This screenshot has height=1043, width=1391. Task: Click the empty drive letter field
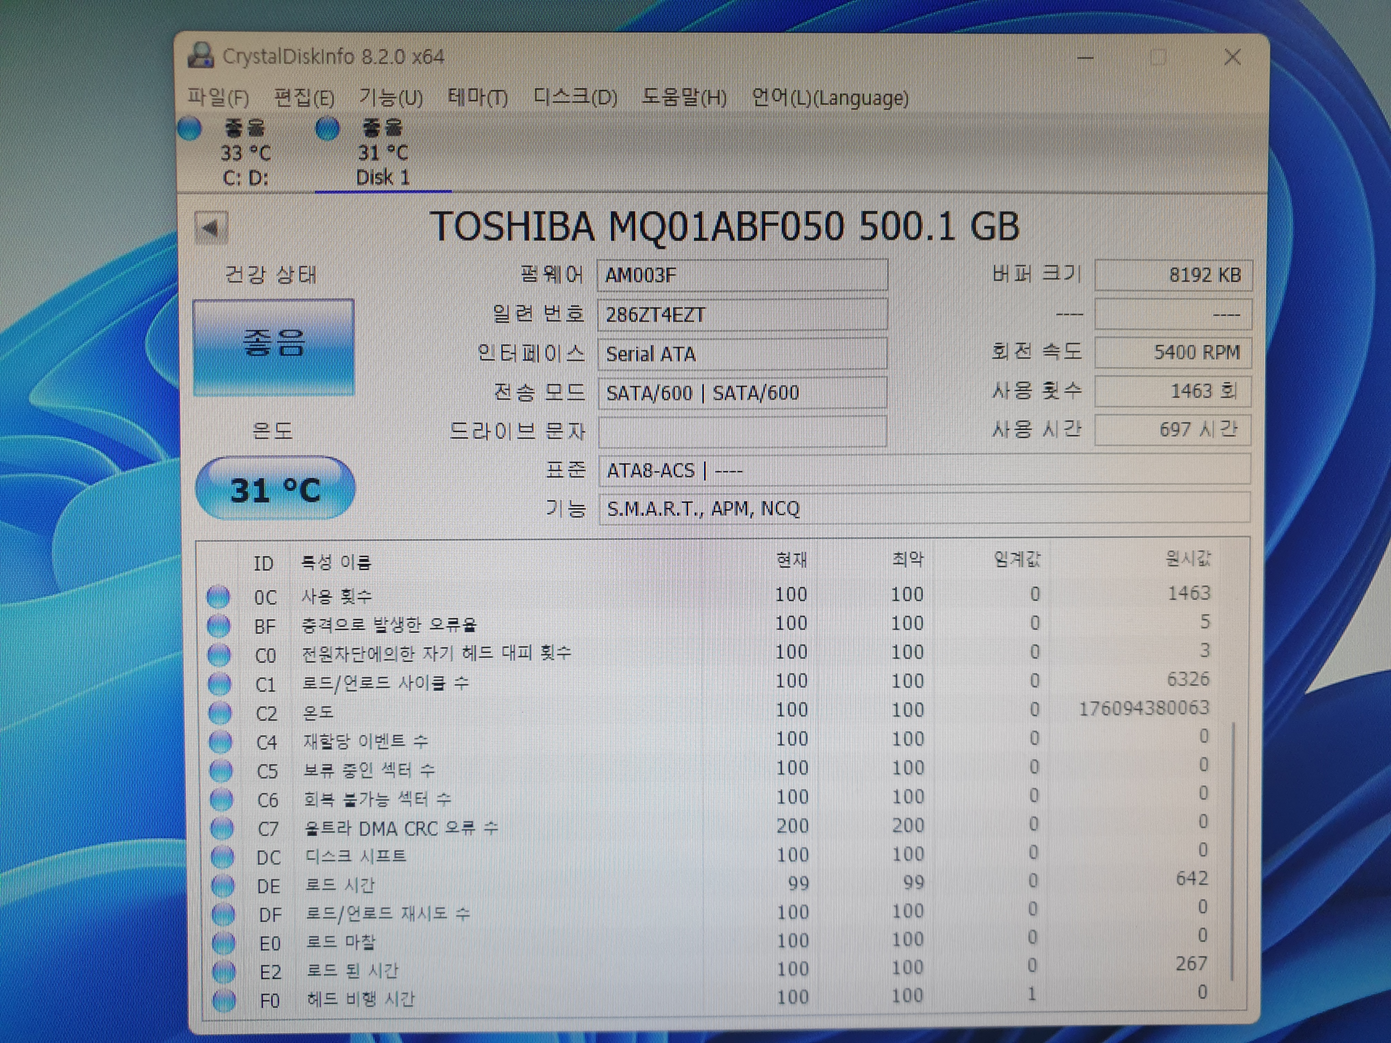click(742, 431)
